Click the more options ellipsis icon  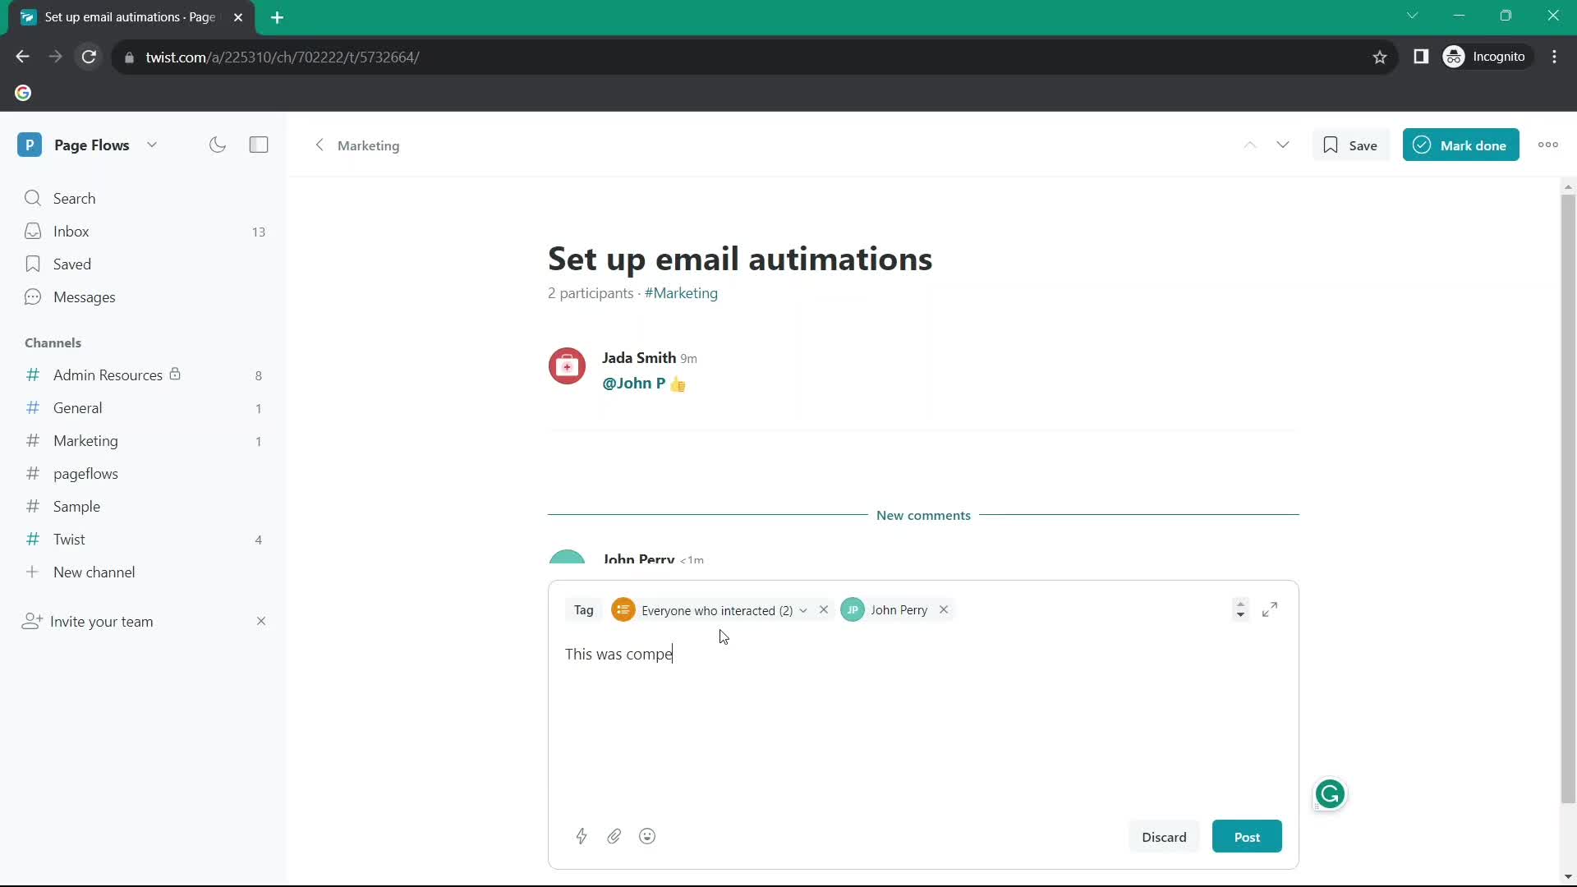click(x=1549, y=145)
